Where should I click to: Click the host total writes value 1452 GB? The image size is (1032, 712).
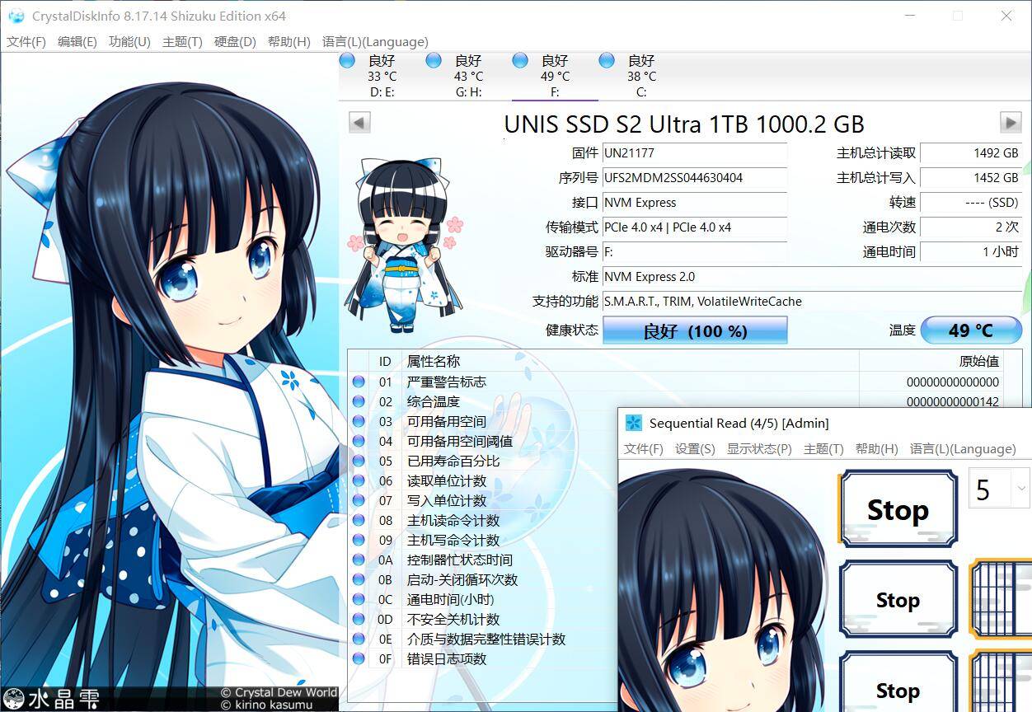[971, 178]
